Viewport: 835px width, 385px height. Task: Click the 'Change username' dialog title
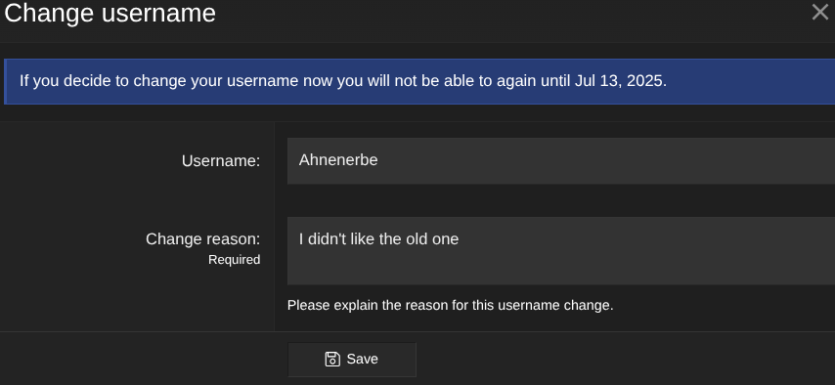click(110, 13)
